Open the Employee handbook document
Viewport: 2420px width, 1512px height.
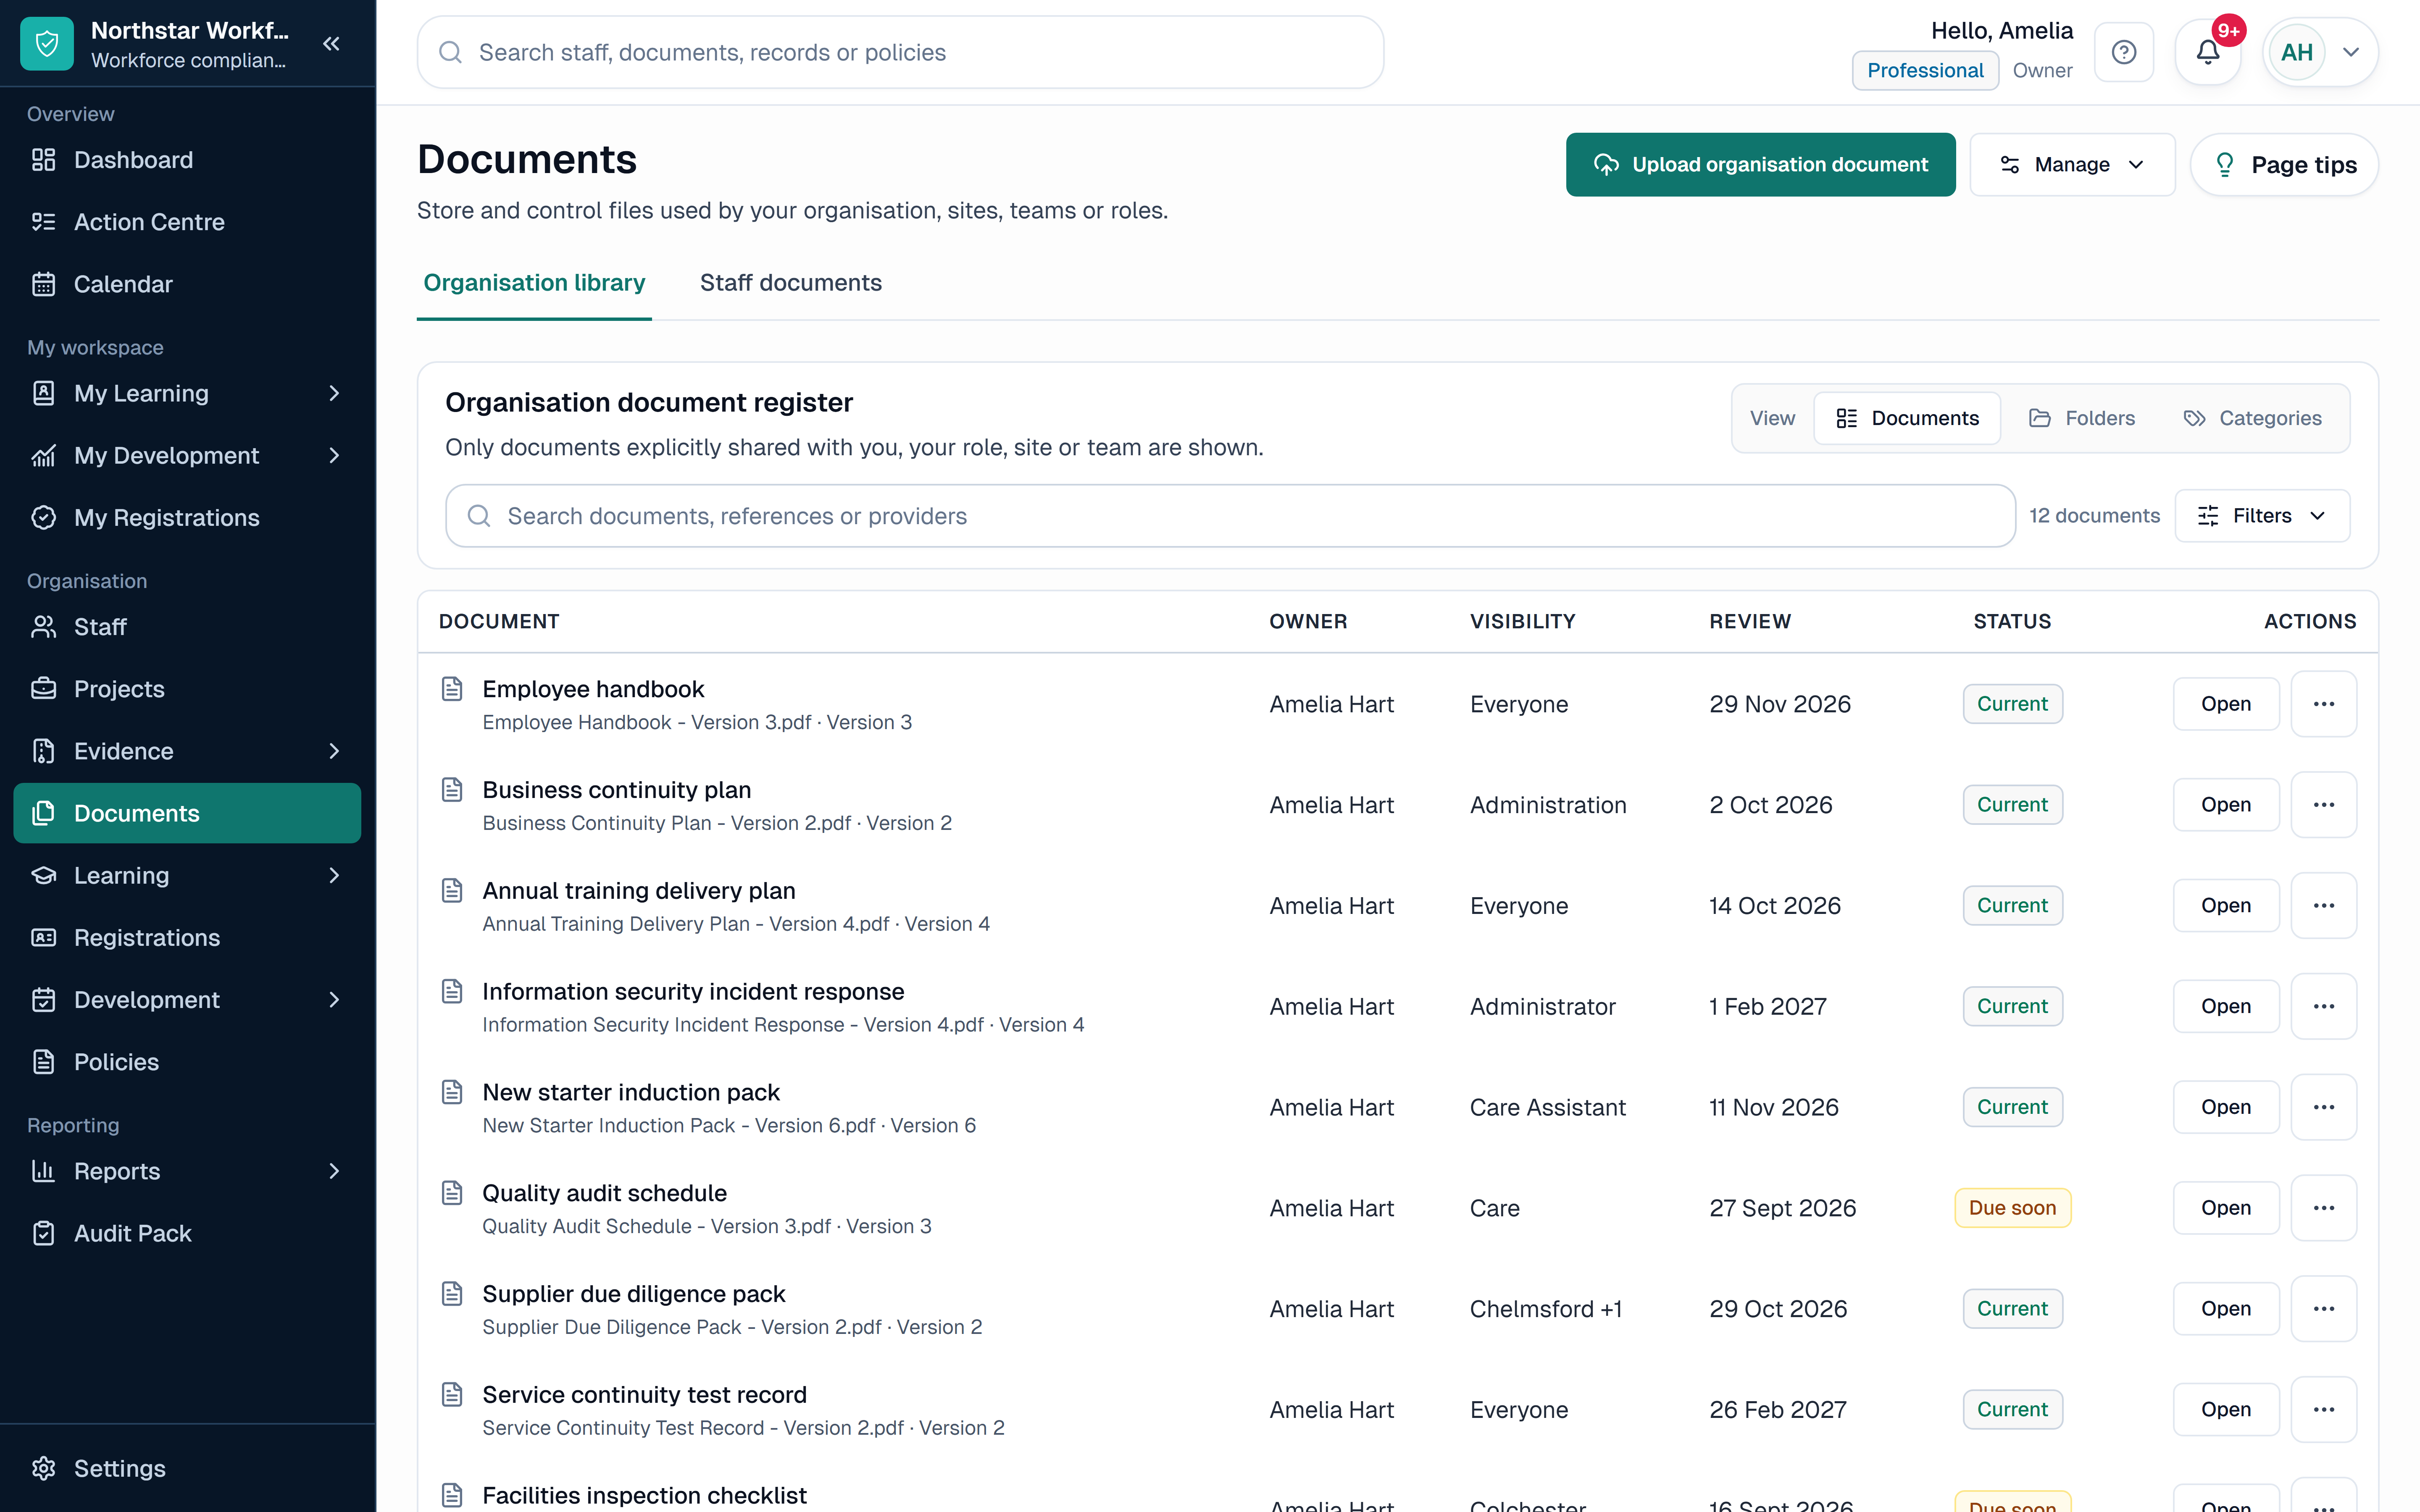(2226, 704)
